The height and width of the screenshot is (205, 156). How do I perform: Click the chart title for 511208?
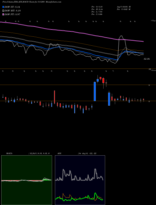[32, 2]
